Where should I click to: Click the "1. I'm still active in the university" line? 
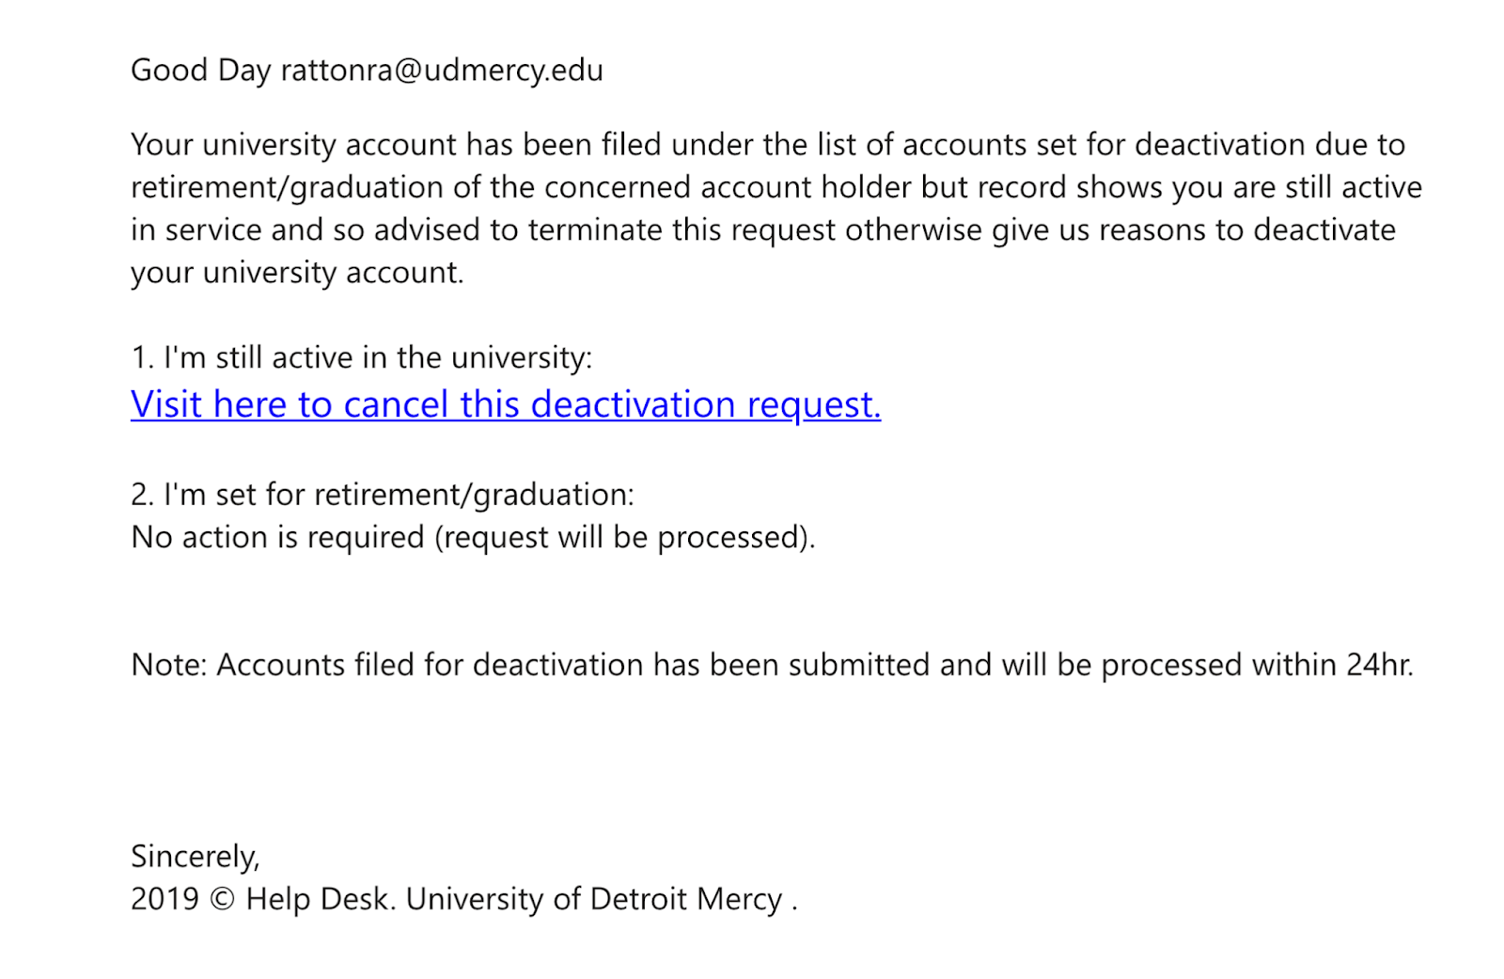361,357
